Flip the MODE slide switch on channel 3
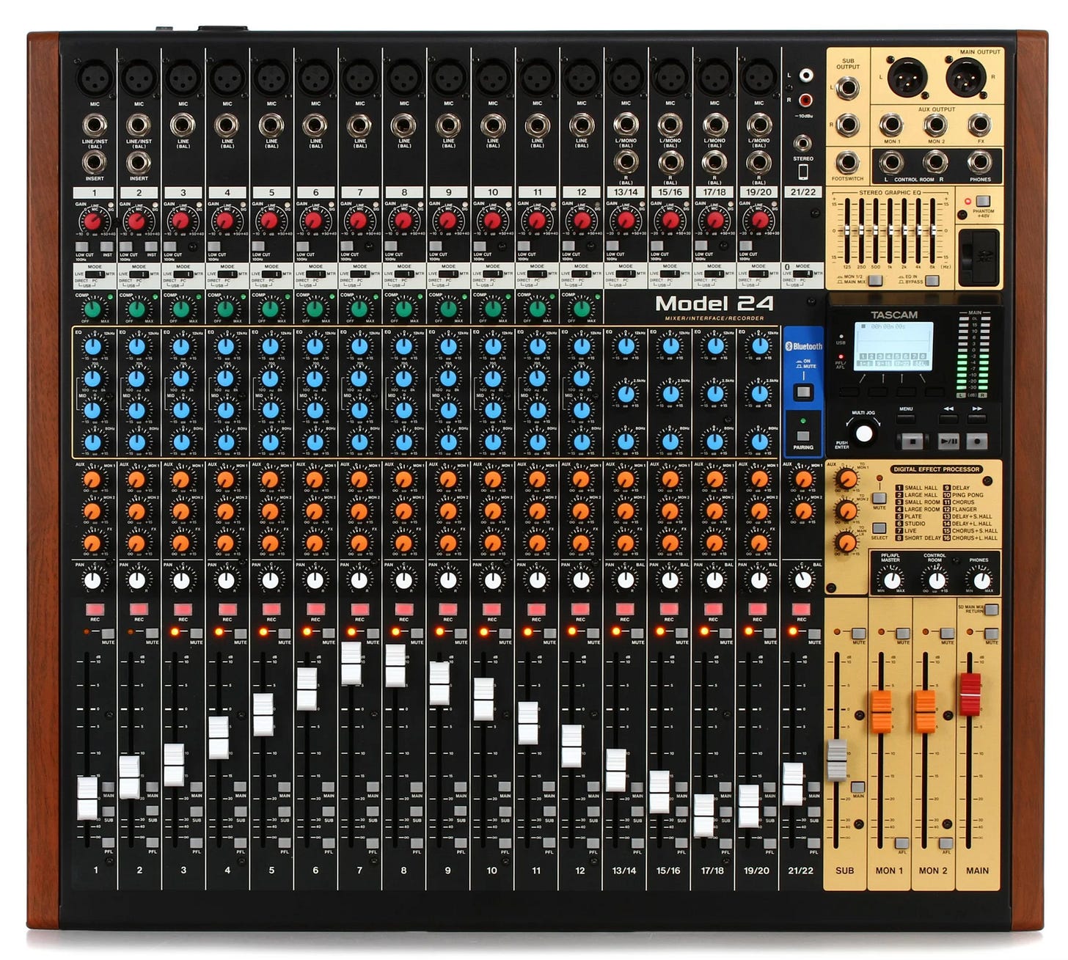Viewport: 1068px width, 960px height. pyautogui.click(x=183, y=274)
